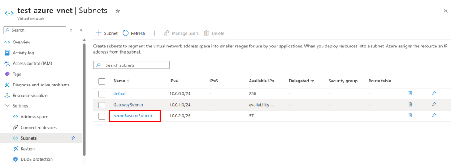Click the star next to Subnets menu item
This screenshot has width=451, height=165.
click(74, 138)
